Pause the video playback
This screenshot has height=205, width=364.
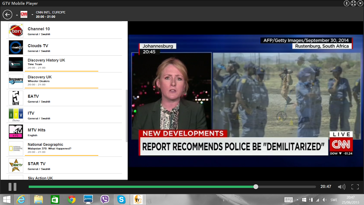tap(12, 187)
